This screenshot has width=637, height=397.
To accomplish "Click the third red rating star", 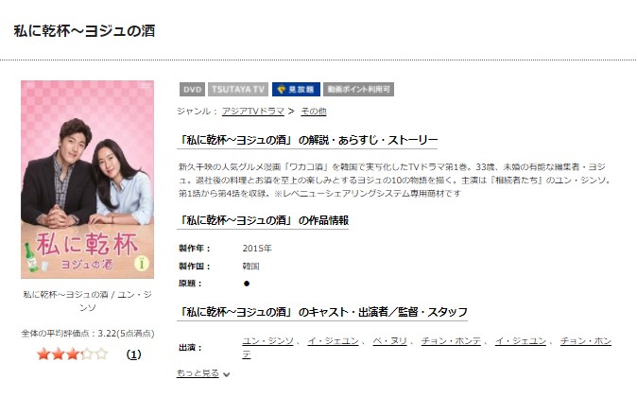I will pyautogui.click(x=73, y=354).
